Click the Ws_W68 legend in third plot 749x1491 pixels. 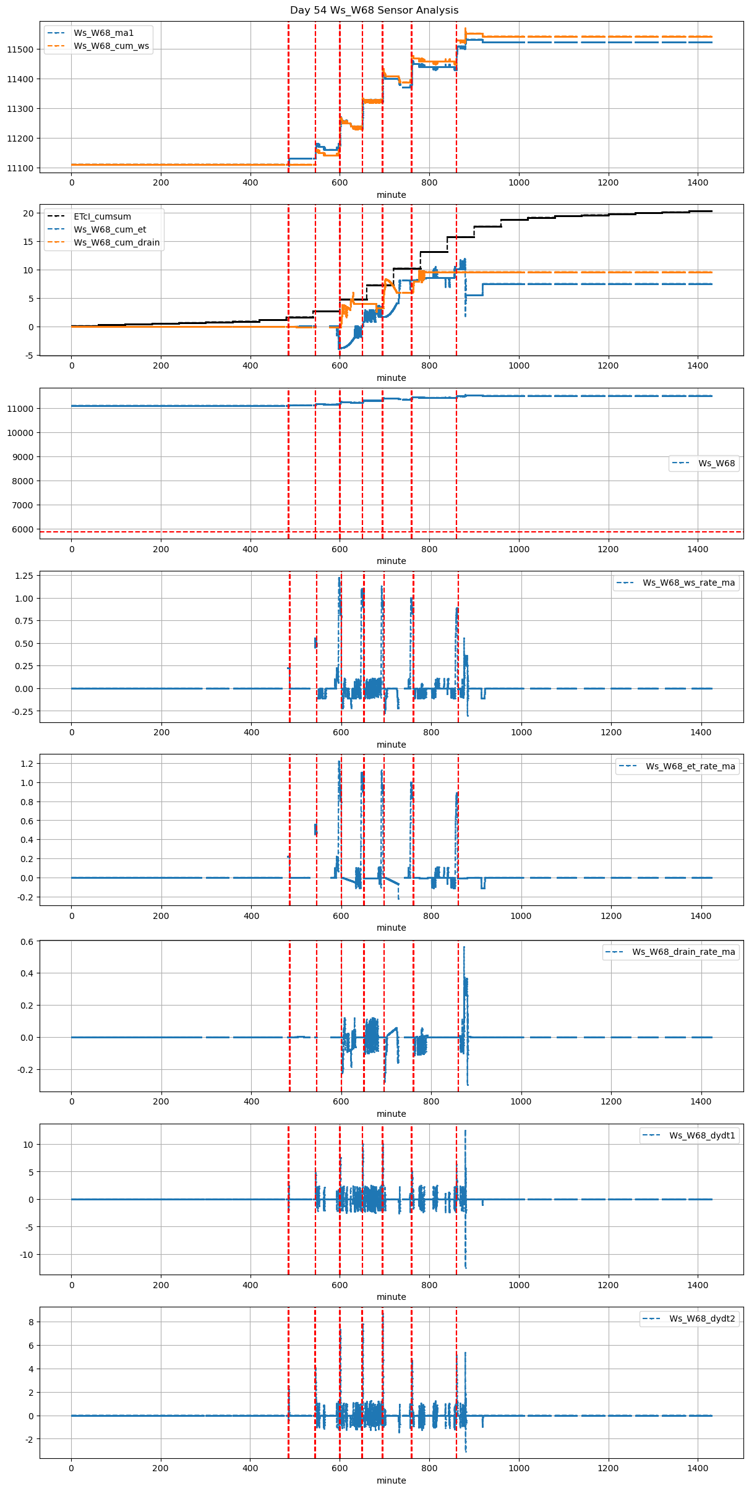tap(716, 463)
